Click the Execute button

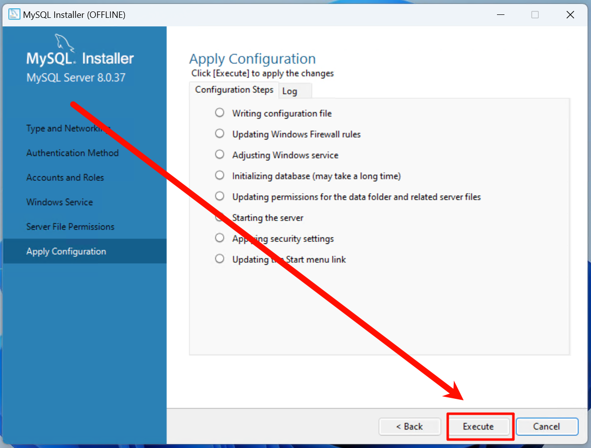click(x=478, y=427)
